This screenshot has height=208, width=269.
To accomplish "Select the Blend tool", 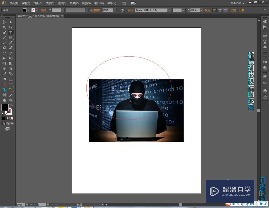I will click(x=11, y=74).
